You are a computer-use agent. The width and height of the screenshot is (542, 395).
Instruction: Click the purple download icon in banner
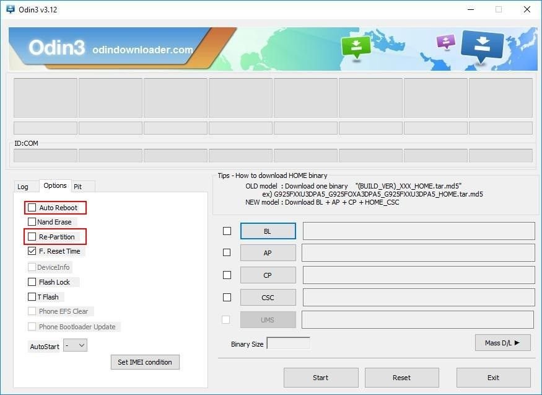click(446, 42)
